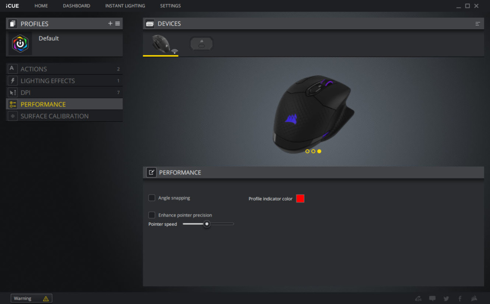Open the HOME menu

[x=41, y=5]
